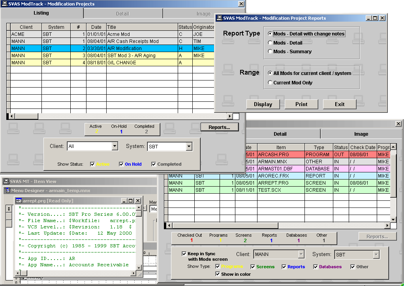Toggle Completed status checkbox
This screenshot has height=286, width=404.
(154, 164)
